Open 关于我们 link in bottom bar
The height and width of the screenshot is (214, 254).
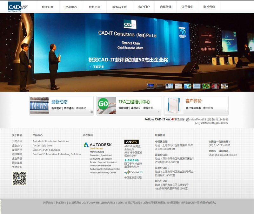(48, 203)
